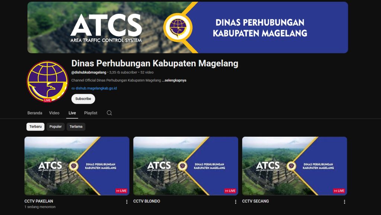Open the CCTV PAKELAN live thumbnail
Screen dimensions: 381x215
[77, 166]
